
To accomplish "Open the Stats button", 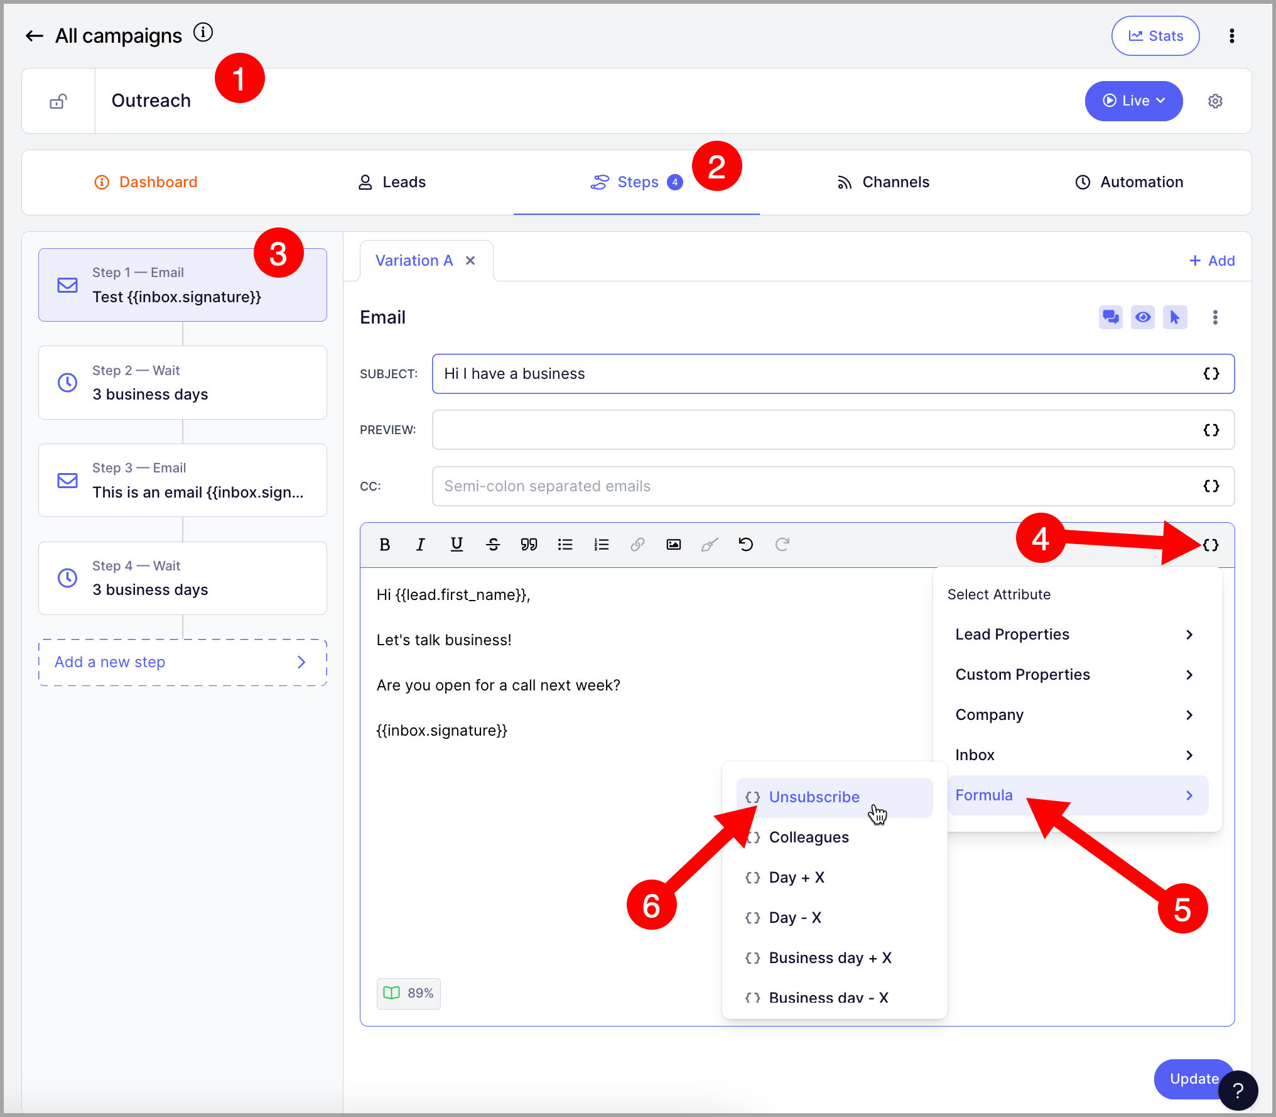I will (x=1155, y=36).
